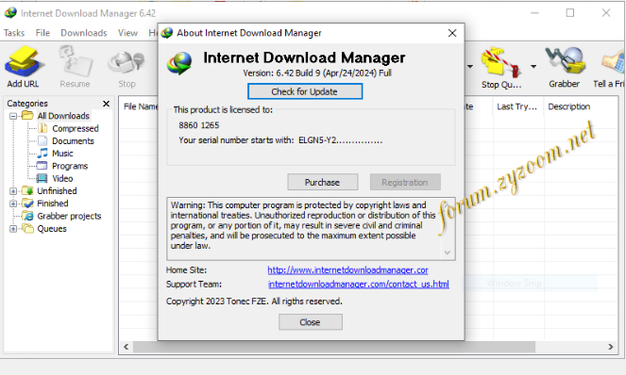Click the version text 6.42 Build 9
The image size is (626, 375).
coord(317,73)
